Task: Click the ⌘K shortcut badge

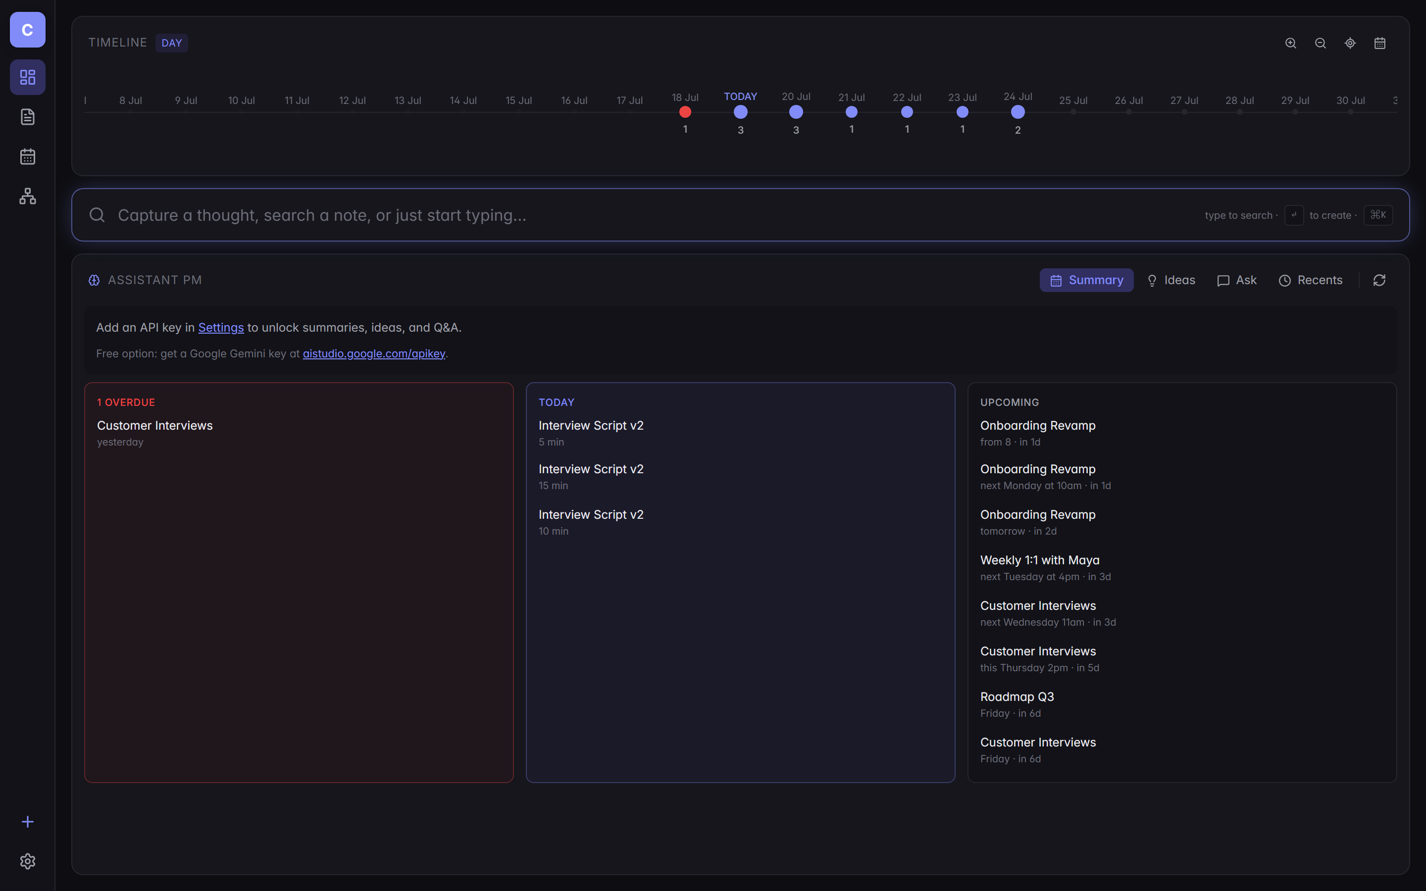Action: point(1378,215)
